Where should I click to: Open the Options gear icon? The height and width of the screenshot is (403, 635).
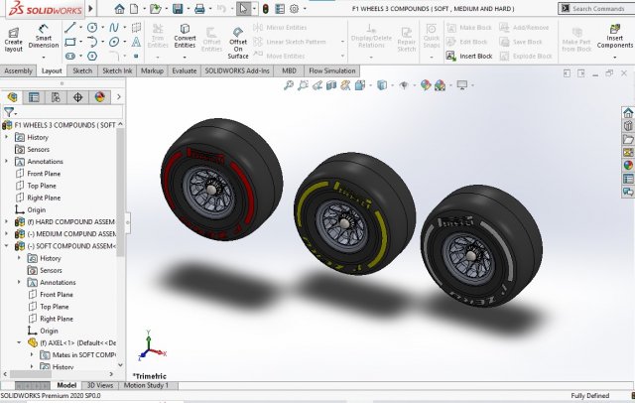point(295,9)
